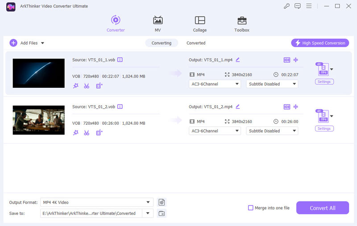
Task: View source info for VTS_01_1.vob
Action: click(120, 60)
